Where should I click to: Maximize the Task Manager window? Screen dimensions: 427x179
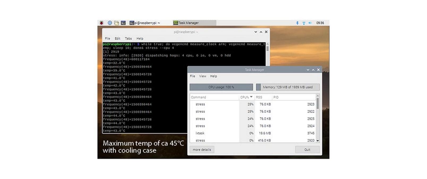pyautogui.click(x=313, y=70)
